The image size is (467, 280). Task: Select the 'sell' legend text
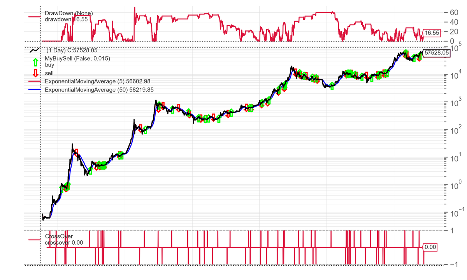49,73
